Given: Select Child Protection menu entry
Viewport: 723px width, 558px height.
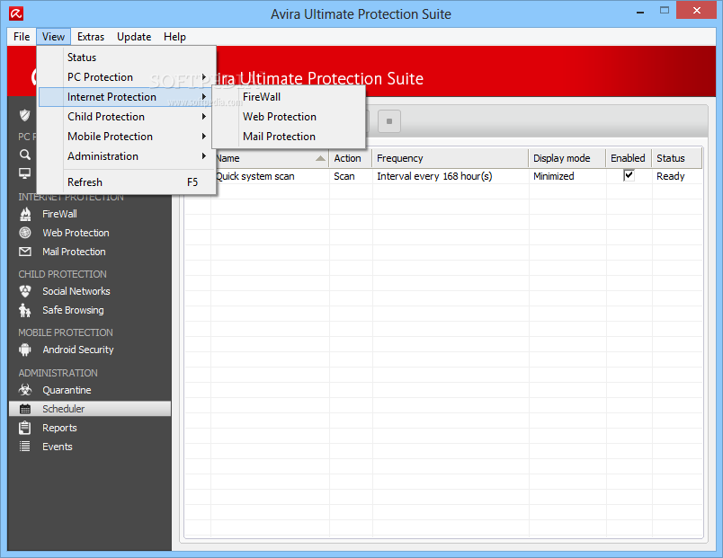Looking at the screenshot, I should pyautogui.click(x=127, y=117).
